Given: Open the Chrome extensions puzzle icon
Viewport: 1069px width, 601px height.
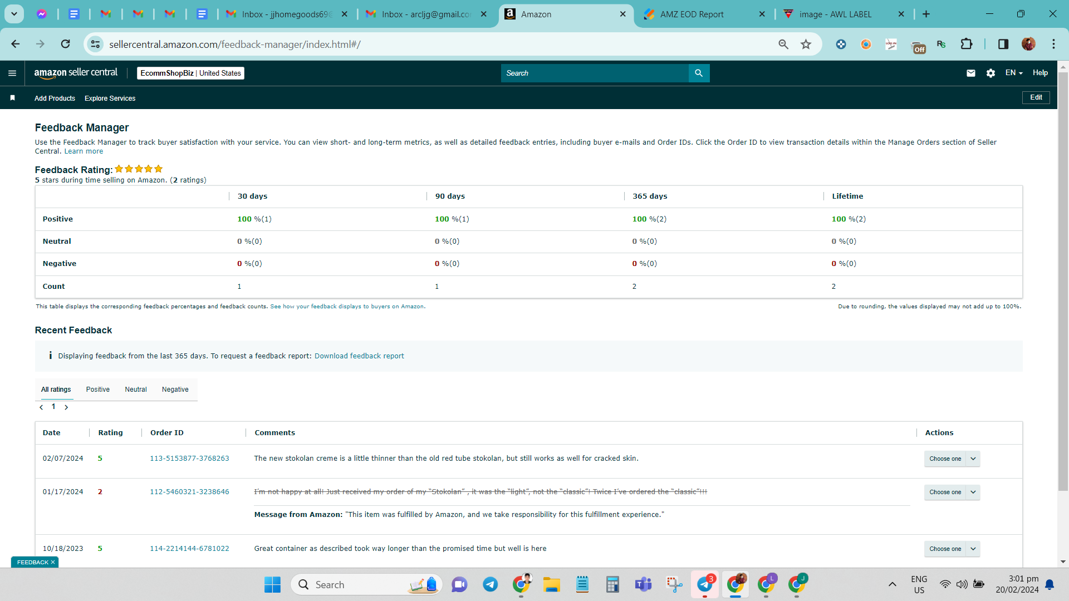Looking at the screenshot, I should [967, 44].
